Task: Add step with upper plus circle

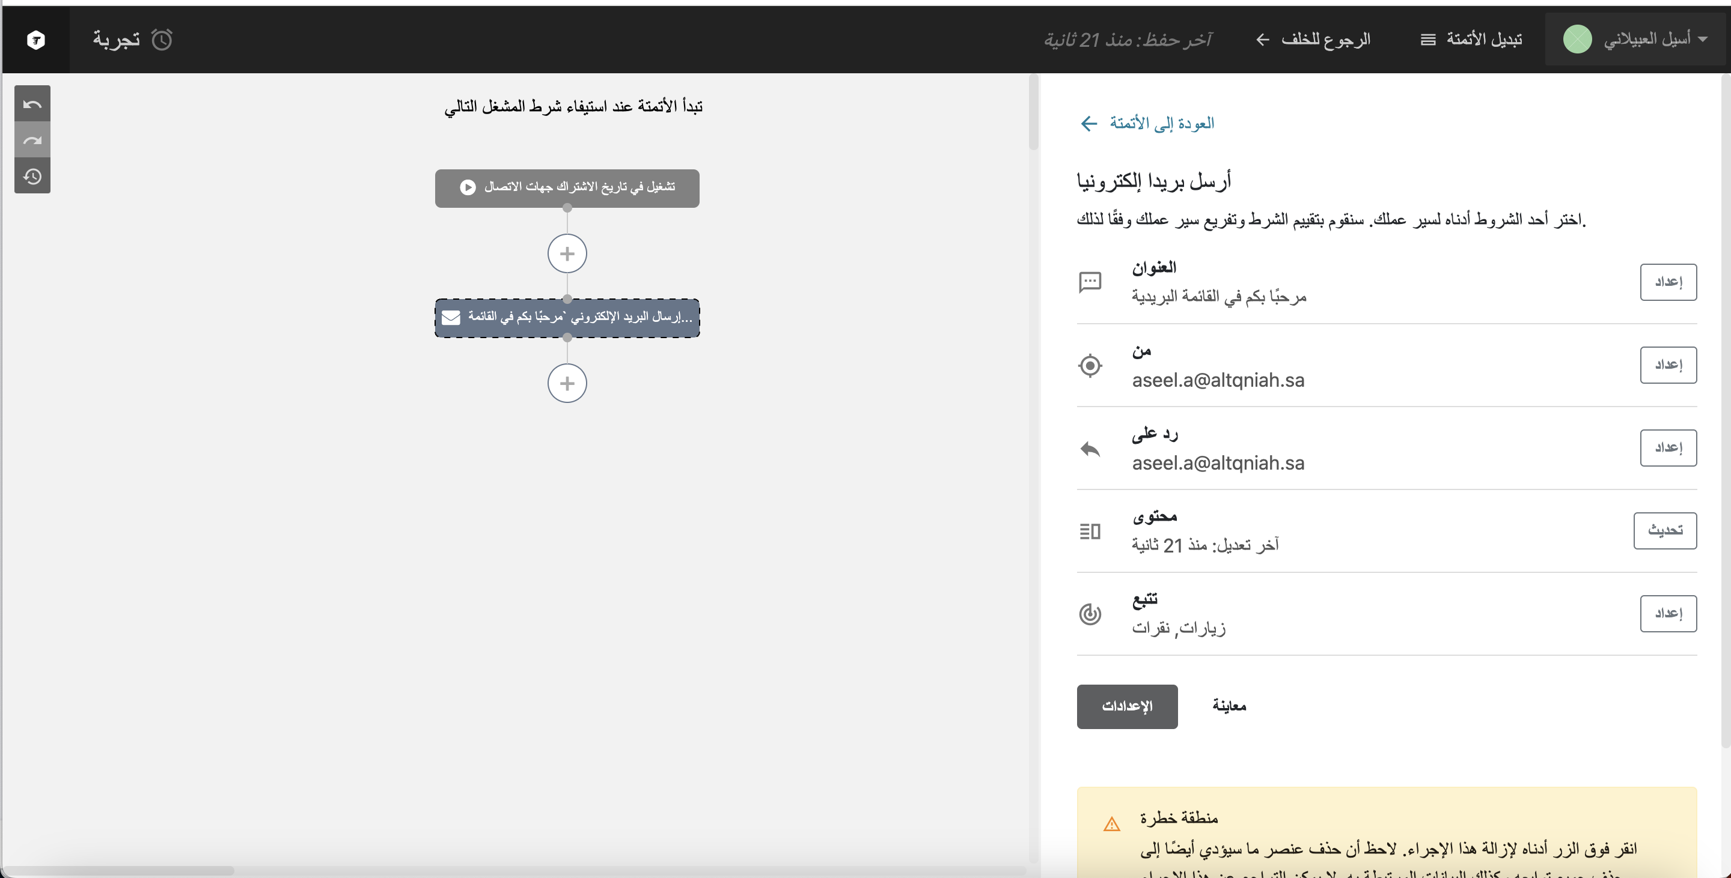Action: point(566,254)
